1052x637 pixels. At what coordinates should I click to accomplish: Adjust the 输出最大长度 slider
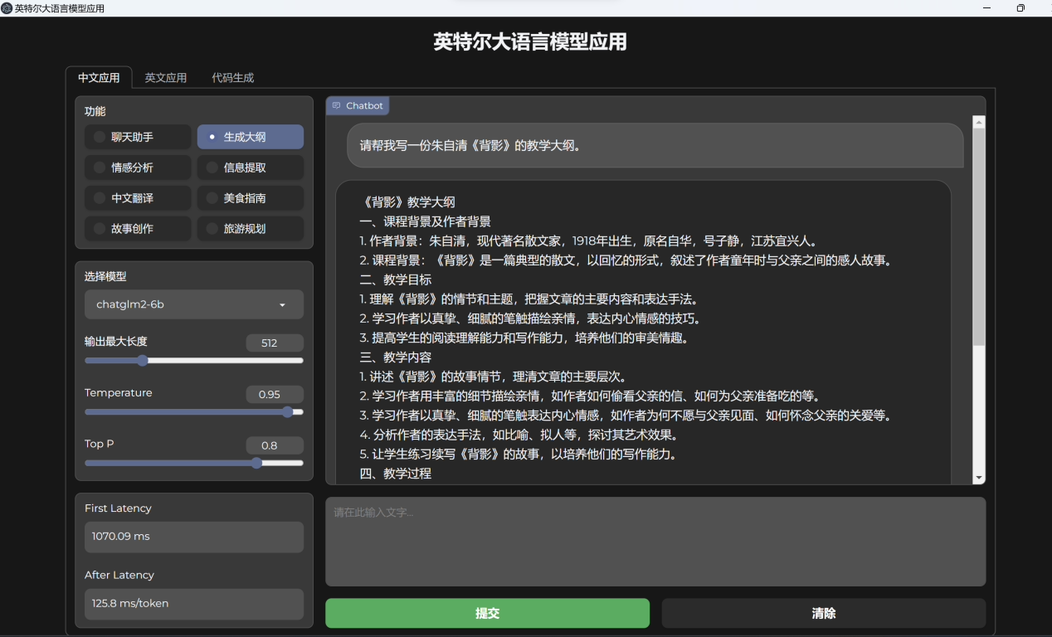click(194, 361)
